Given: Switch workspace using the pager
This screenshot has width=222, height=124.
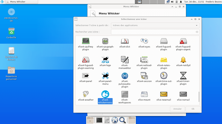Looking at the screenshot, I should [150, 2].
